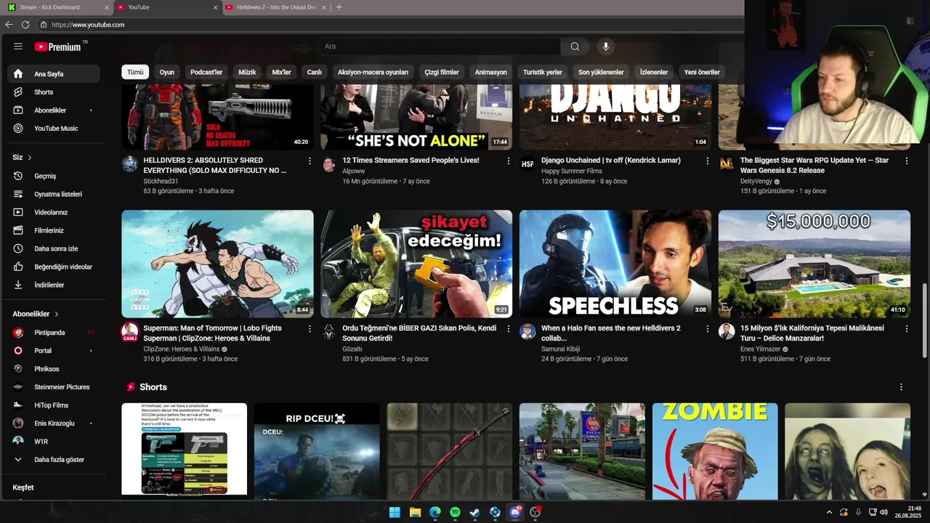The height and width of the screenshot is (523, 930).
Task: Open the DeityVengy channel link
Action: coord(756,181)
